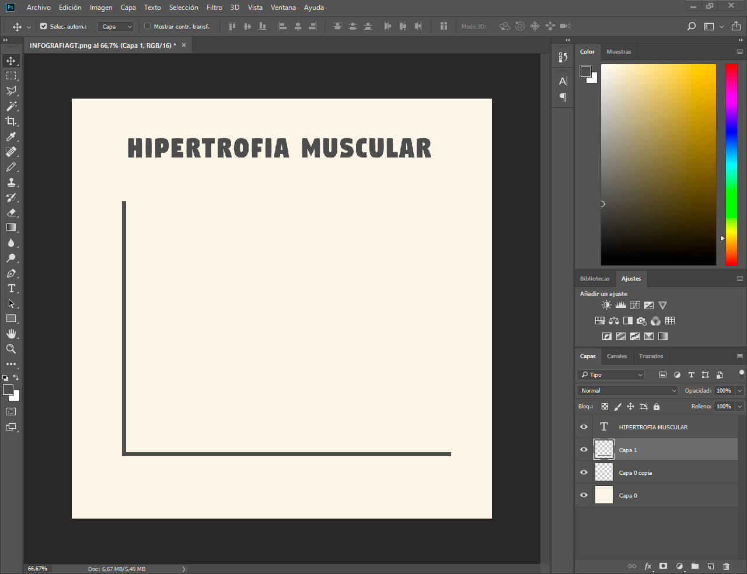Hide the Capa 0 copia layer
The height and width of the screenshot is (574, 747).
(x=584, y=473)
